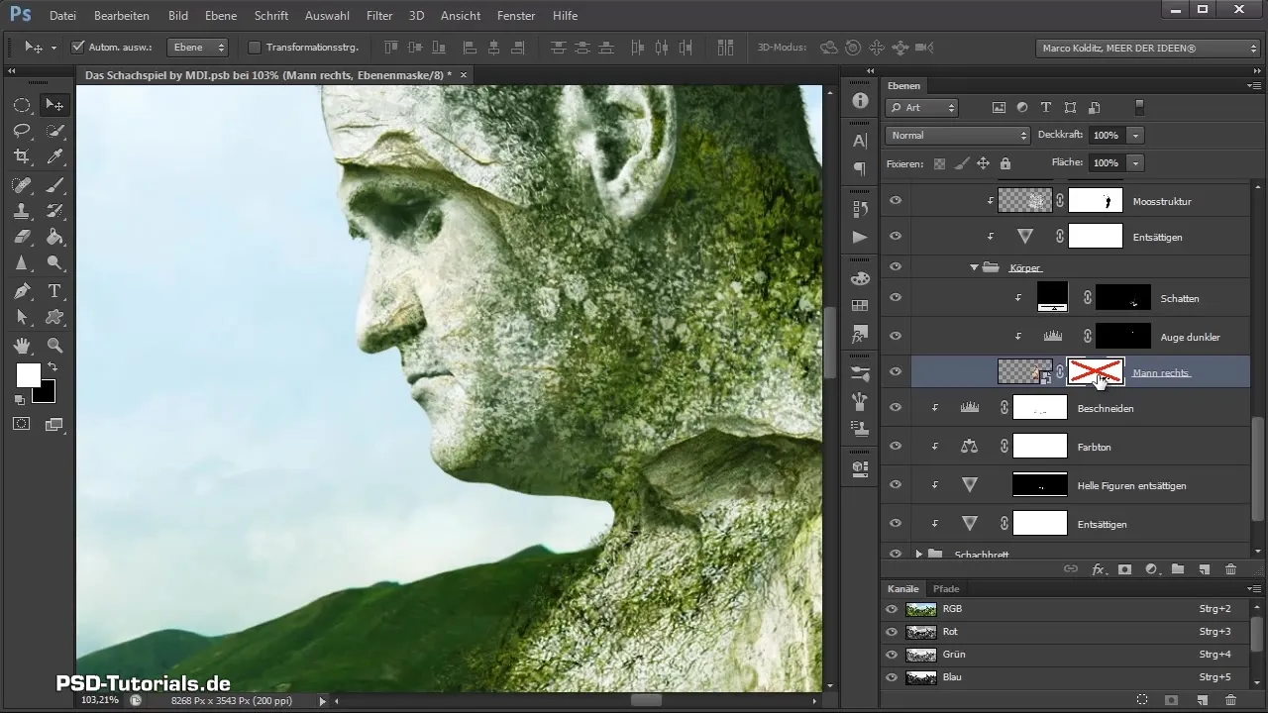The height and width of the screenshot is (713, 1268).
Task: Click the white foreground color swatch
Action: 27,373
